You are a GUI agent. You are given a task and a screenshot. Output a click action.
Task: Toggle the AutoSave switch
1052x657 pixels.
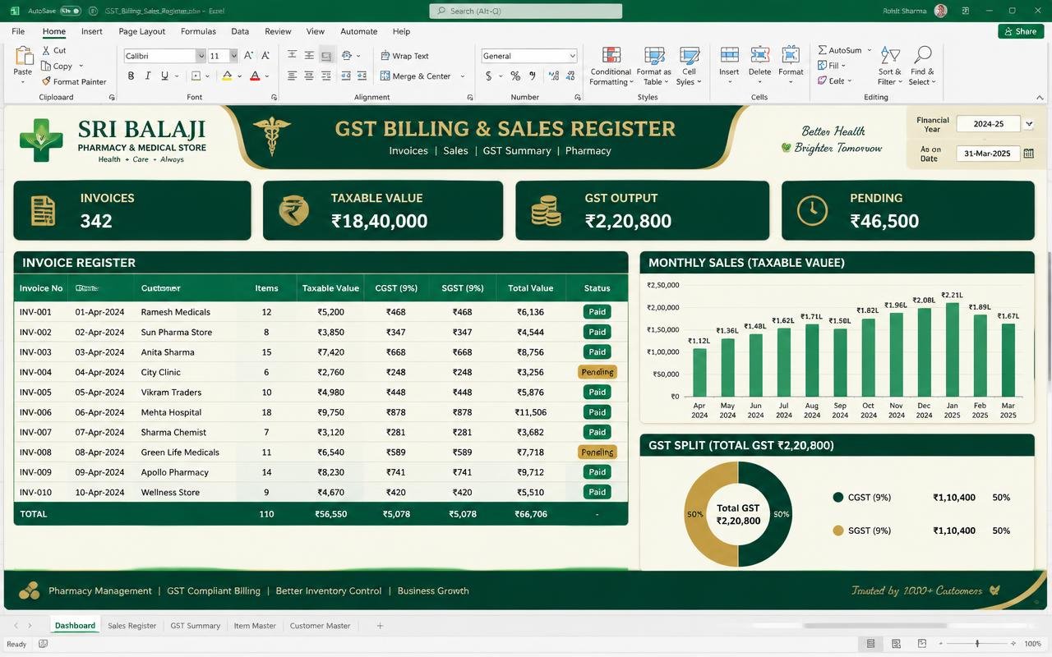pos(71,11)
